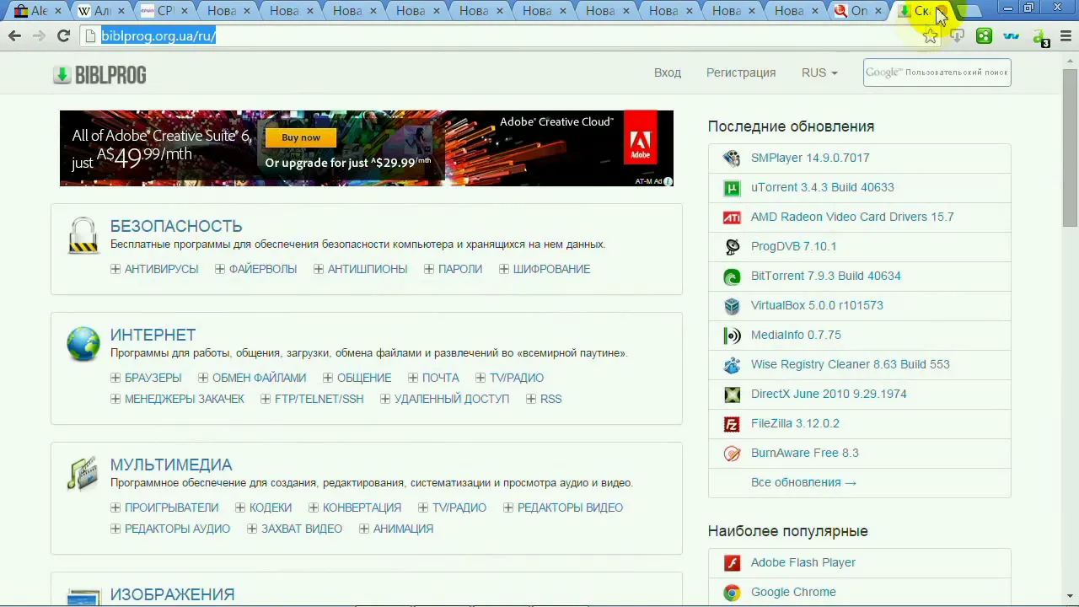Click the BIBLPROG logo
The image size is (1079, 607).
(99, 75)
